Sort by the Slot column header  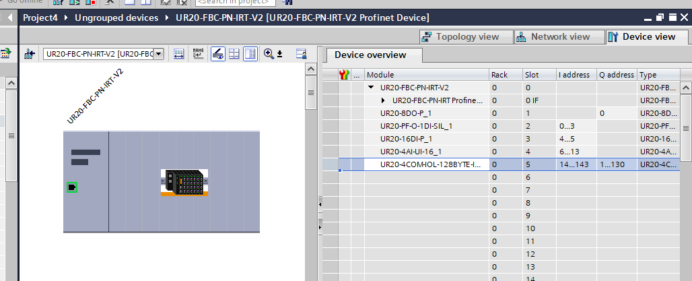point(539,75)
